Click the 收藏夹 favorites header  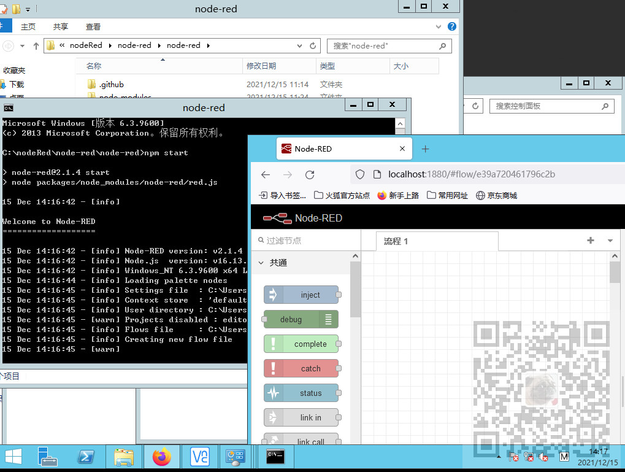(x=14, y=71)
